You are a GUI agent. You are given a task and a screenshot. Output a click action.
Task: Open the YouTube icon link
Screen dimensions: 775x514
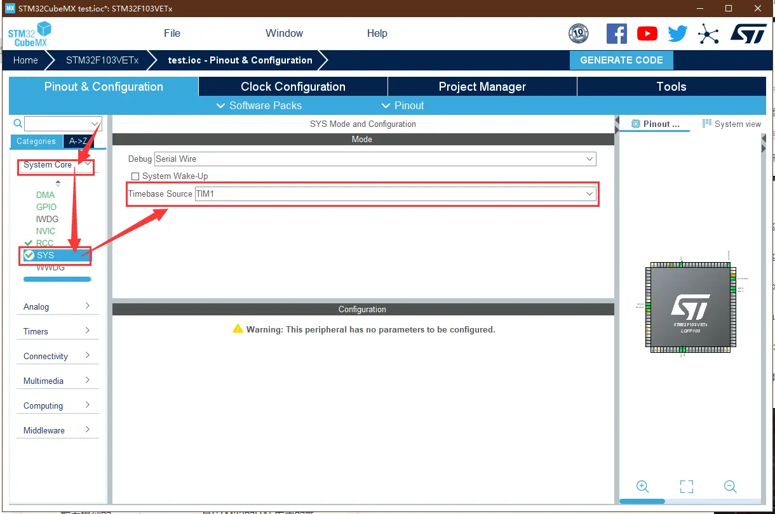[647, 34]
